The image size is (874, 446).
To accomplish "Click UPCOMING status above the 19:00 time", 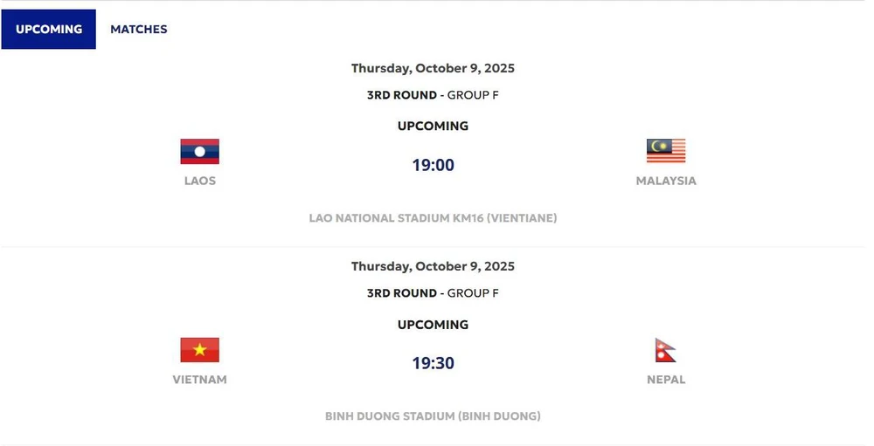I will pos(433,126).
